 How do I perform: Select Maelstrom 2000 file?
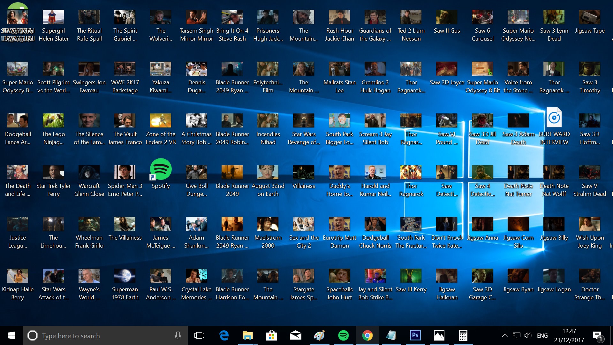click(268, 233)
